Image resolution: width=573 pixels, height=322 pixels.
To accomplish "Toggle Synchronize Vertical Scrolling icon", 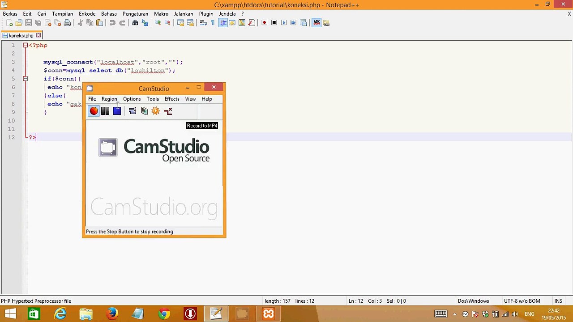I will click(180, 23).
